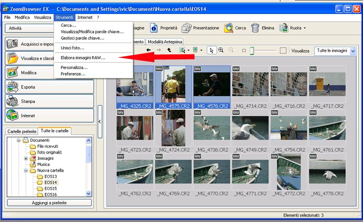
Task: Click the Proprietà info icon
Action: [x=153, y=28]
